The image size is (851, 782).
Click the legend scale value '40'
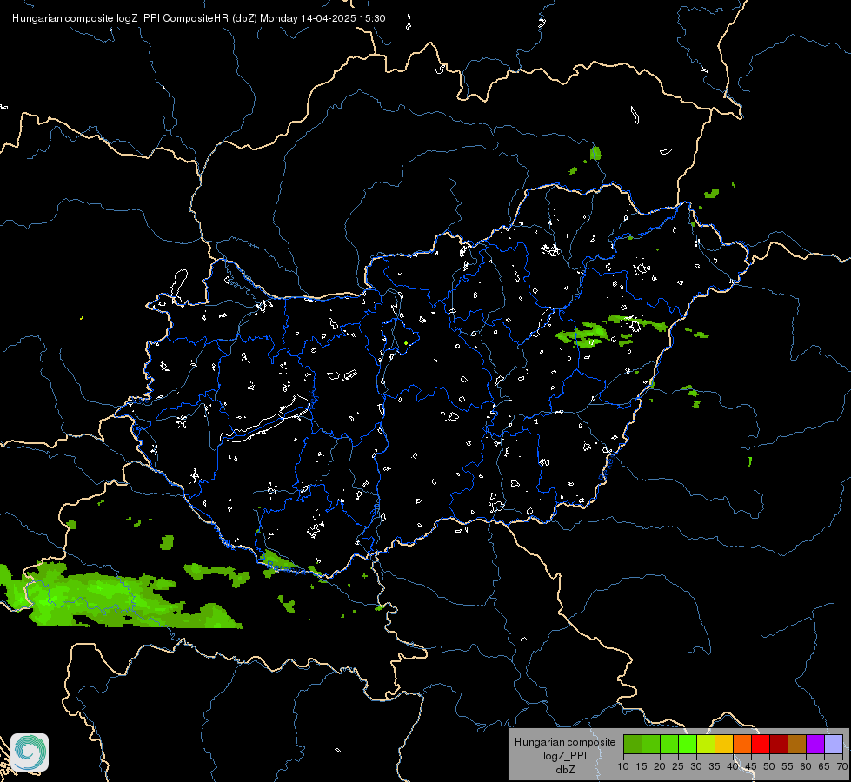coord(733,766)
